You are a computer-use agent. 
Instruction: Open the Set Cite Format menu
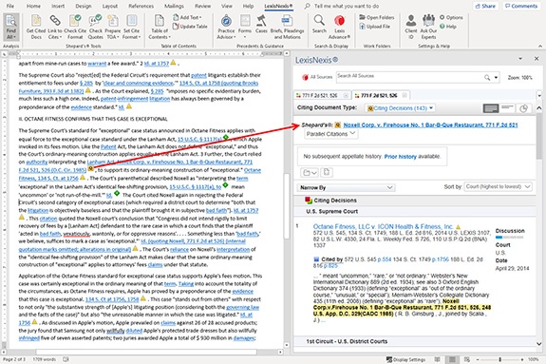pyautogui.click(x=131, y=27)
